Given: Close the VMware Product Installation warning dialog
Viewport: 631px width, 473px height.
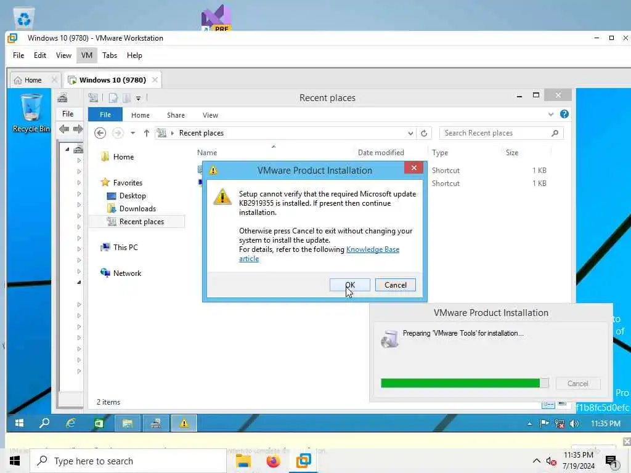Looking at the screenshot, I should coord(413,168).
